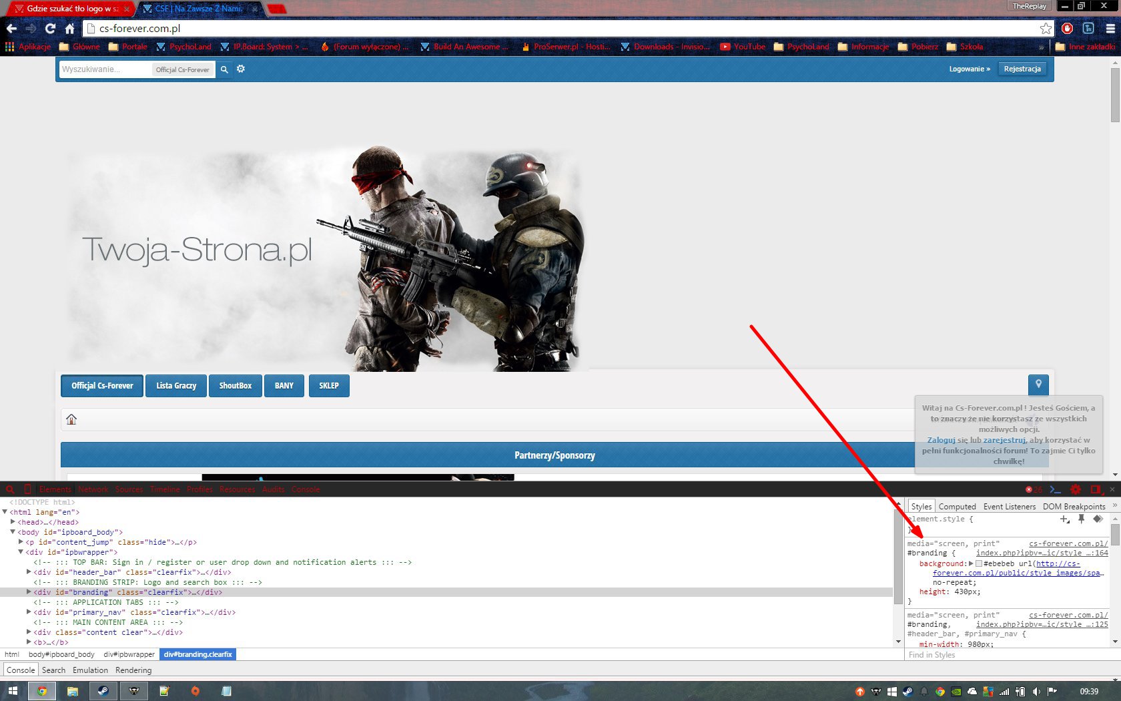Expand the background property disclosure triangle
This screenshot has height=701, width=1121.
pyautogui.click(x=971, y=563)
